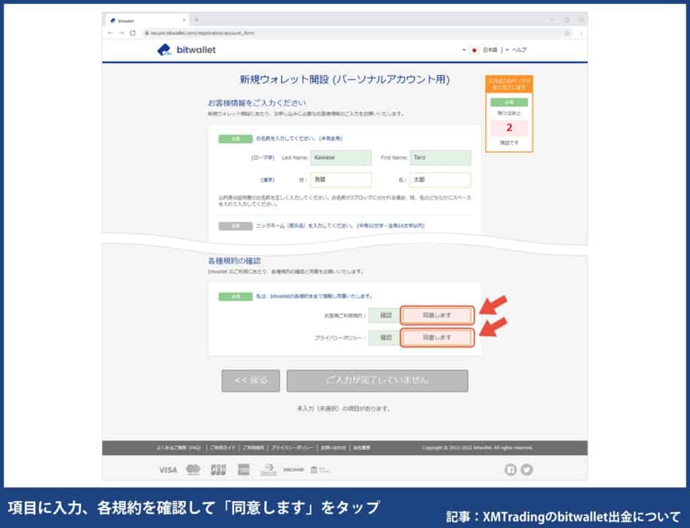Click the Japan flag icon
690x528 pixels.
[x=474, y=50]
